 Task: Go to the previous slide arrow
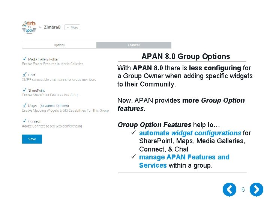[229, 189]
